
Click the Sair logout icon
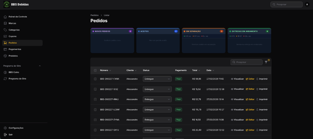pos(5,134)
